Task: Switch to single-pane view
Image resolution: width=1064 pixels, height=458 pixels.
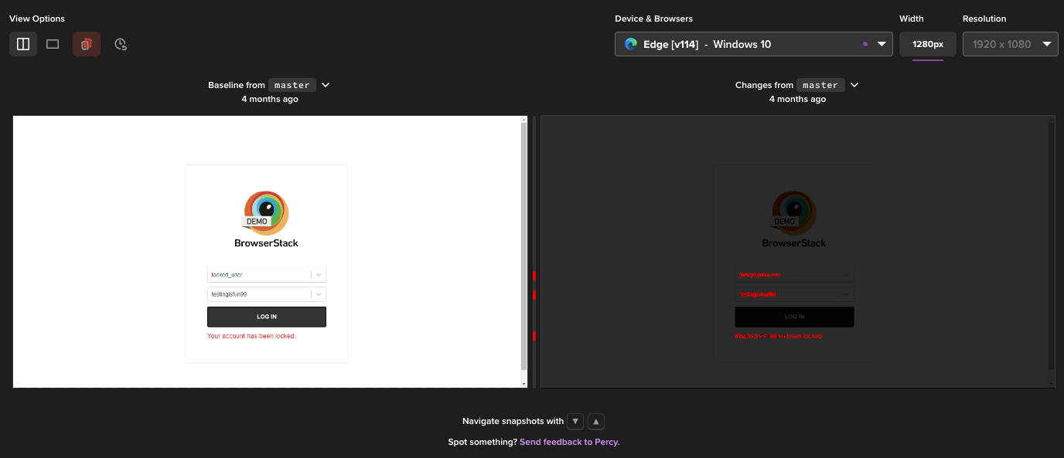Action: [x=53, y=44]
